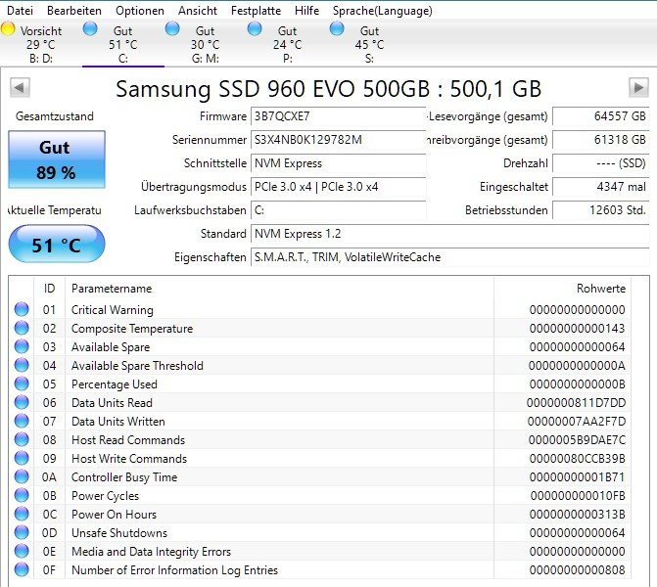
Task: Click status orb of Host Read Commands row
Action: pyautogui.click(x=22, y=439)
